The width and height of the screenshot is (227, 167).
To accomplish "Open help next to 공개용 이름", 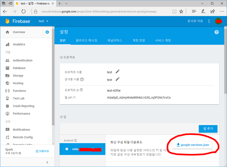I will [x=82, y=79].
